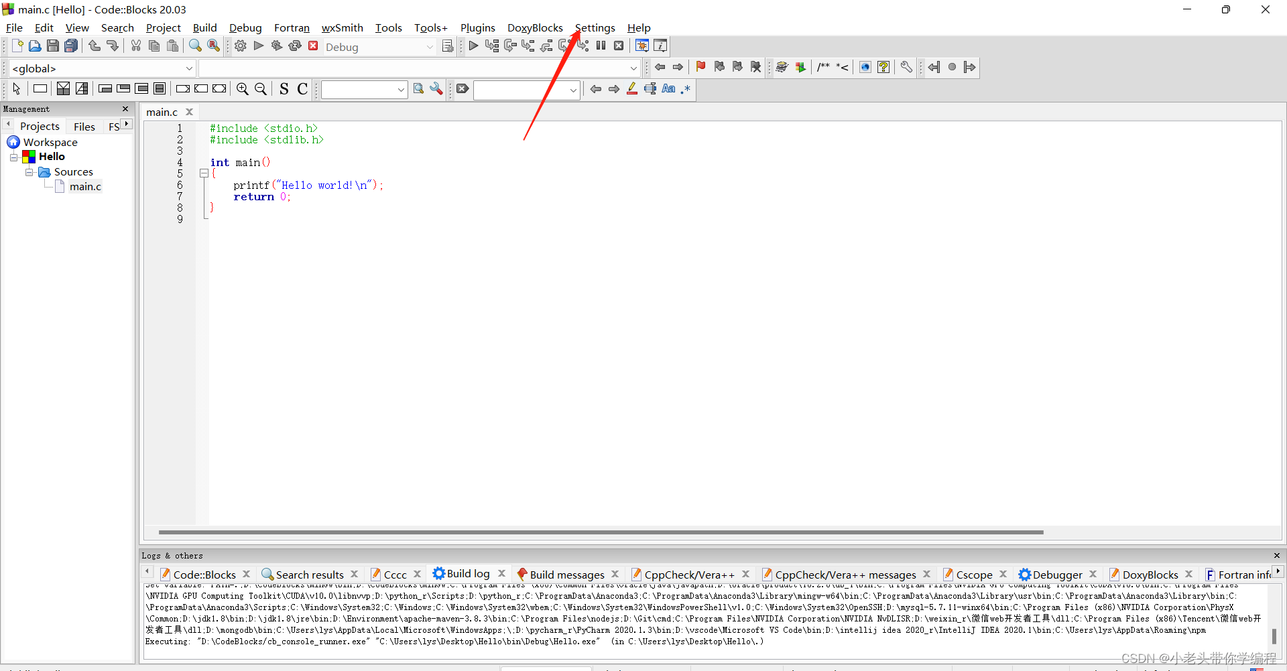This screenshot has height=671, width=1287.
Task: Click the Run doxywizard icon
Action: [782, 67]
